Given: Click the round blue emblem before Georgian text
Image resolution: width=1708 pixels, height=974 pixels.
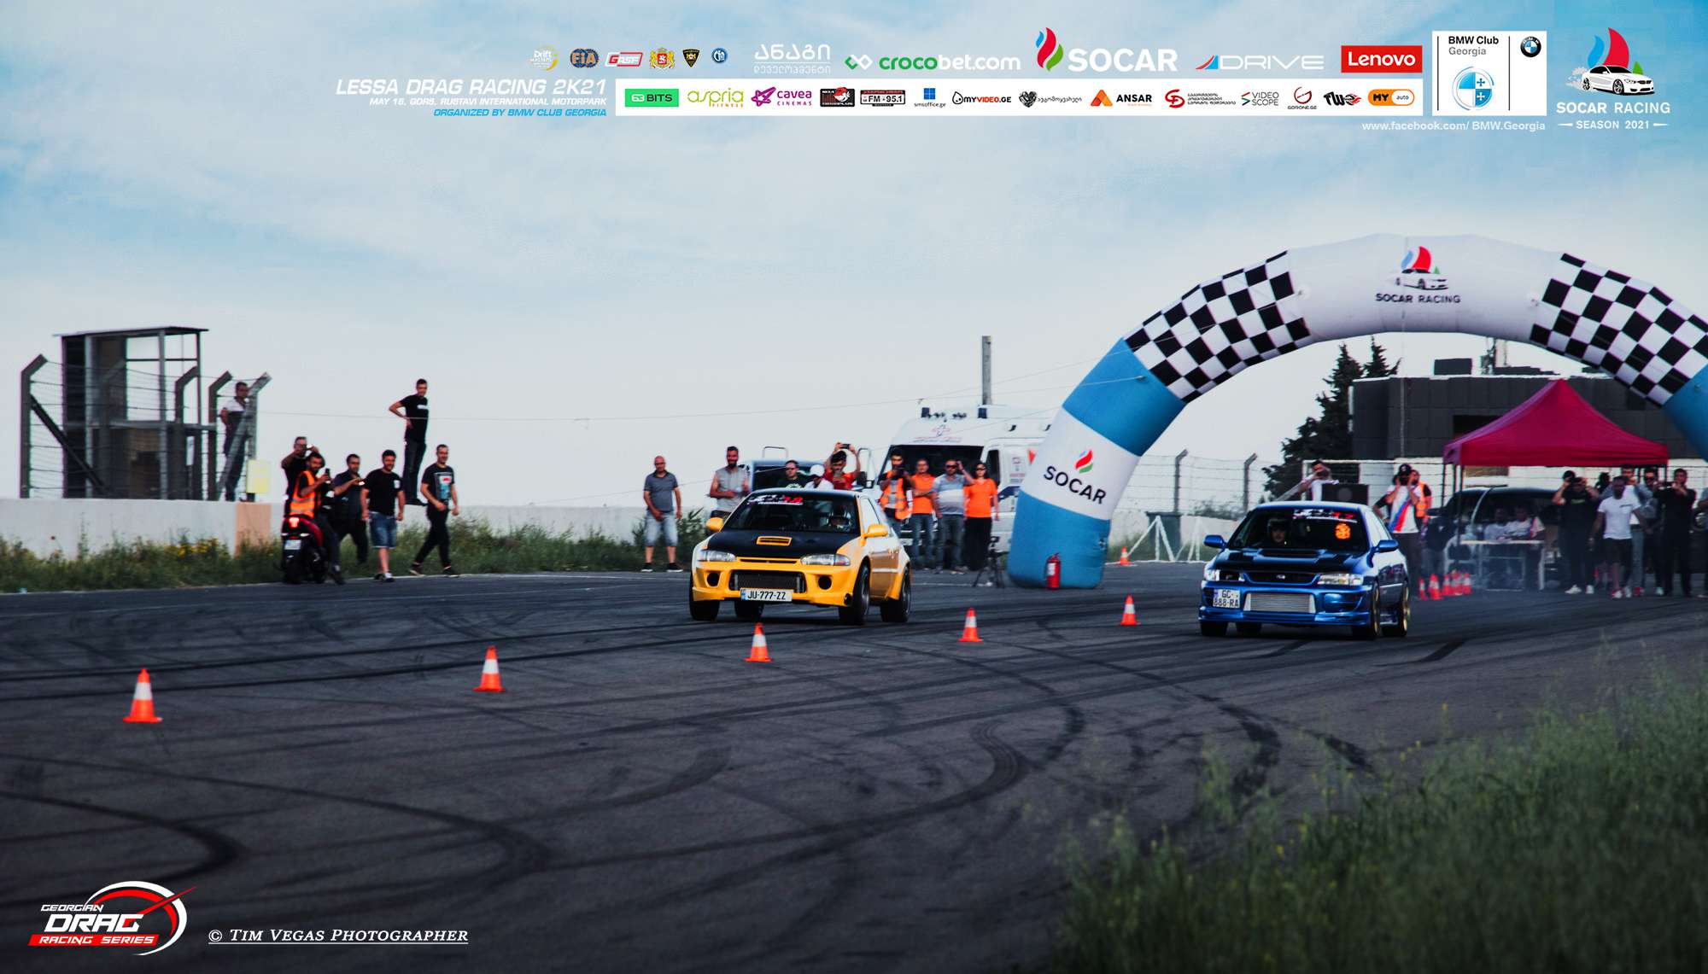Looking at the screenshot, I should pos(720,55).
